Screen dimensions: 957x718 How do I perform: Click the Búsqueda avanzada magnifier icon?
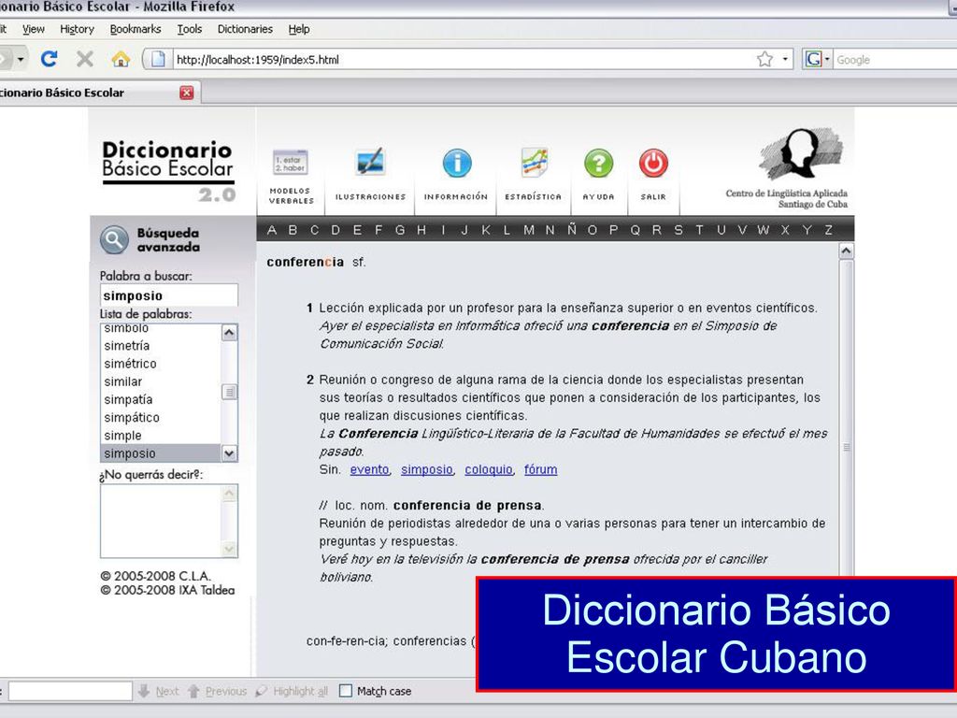tap(114, 240)
